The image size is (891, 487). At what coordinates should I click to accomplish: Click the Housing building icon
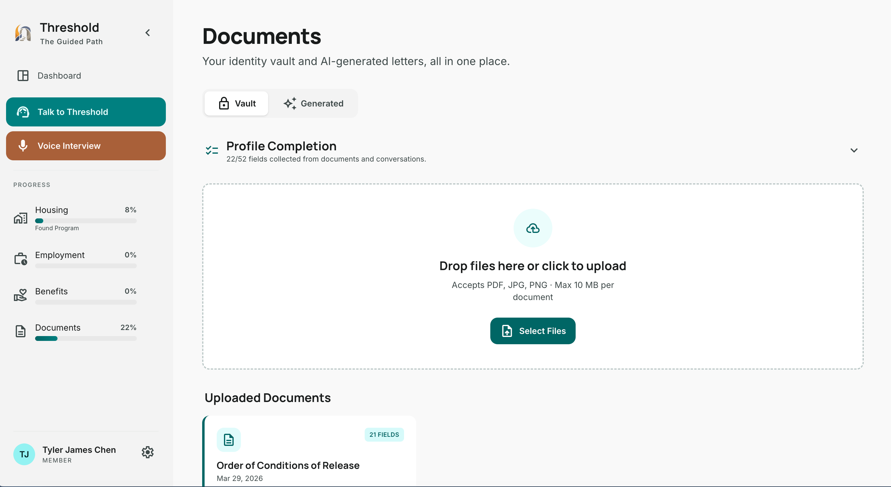pyautogui.click(x=20, y=218)
